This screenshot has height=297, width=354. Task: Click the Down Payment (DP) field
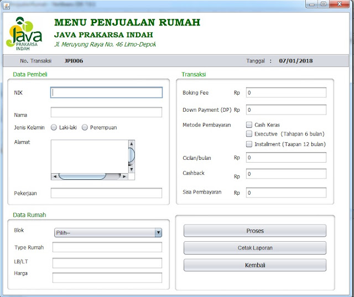286,110
